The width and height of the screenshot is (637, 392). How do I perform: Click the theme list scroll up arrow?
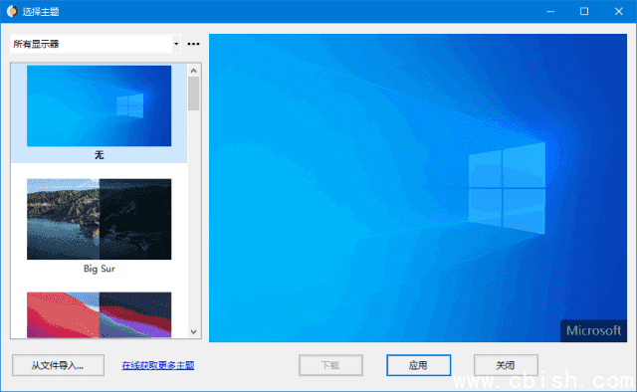[194, 71]
